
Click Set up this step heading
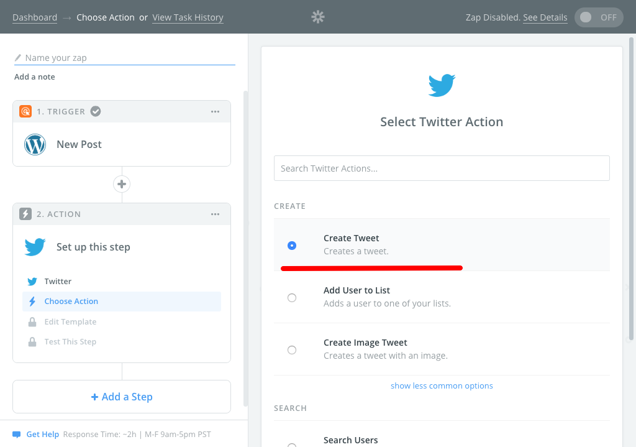[x=93, y=247]
